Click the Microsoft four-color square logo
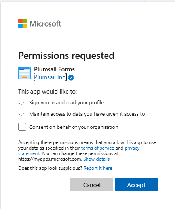This screenshot has height=209, width=175. pos(23,23)
